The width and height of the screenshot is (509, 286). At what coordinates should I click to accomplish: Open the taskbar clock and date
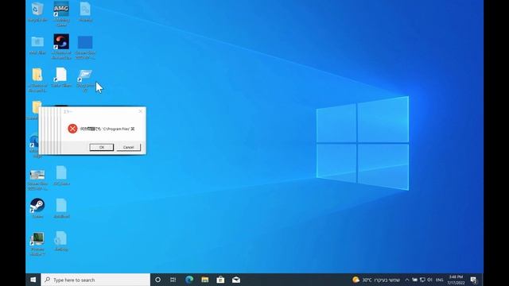point(456,280)
